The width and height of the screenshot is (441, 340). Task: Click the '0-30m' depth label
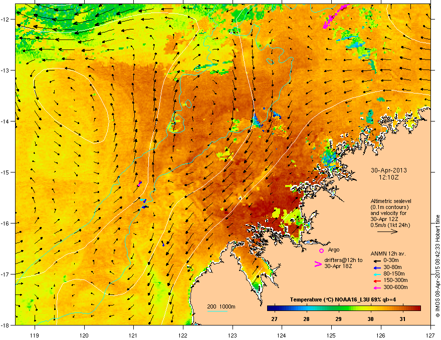point(391,260)
